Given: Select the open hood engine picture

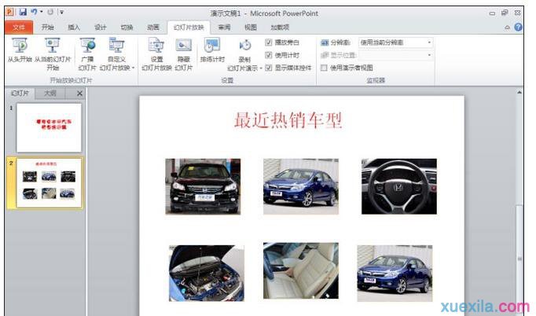Looking at the screenshot, I should [x=207, y=274].
